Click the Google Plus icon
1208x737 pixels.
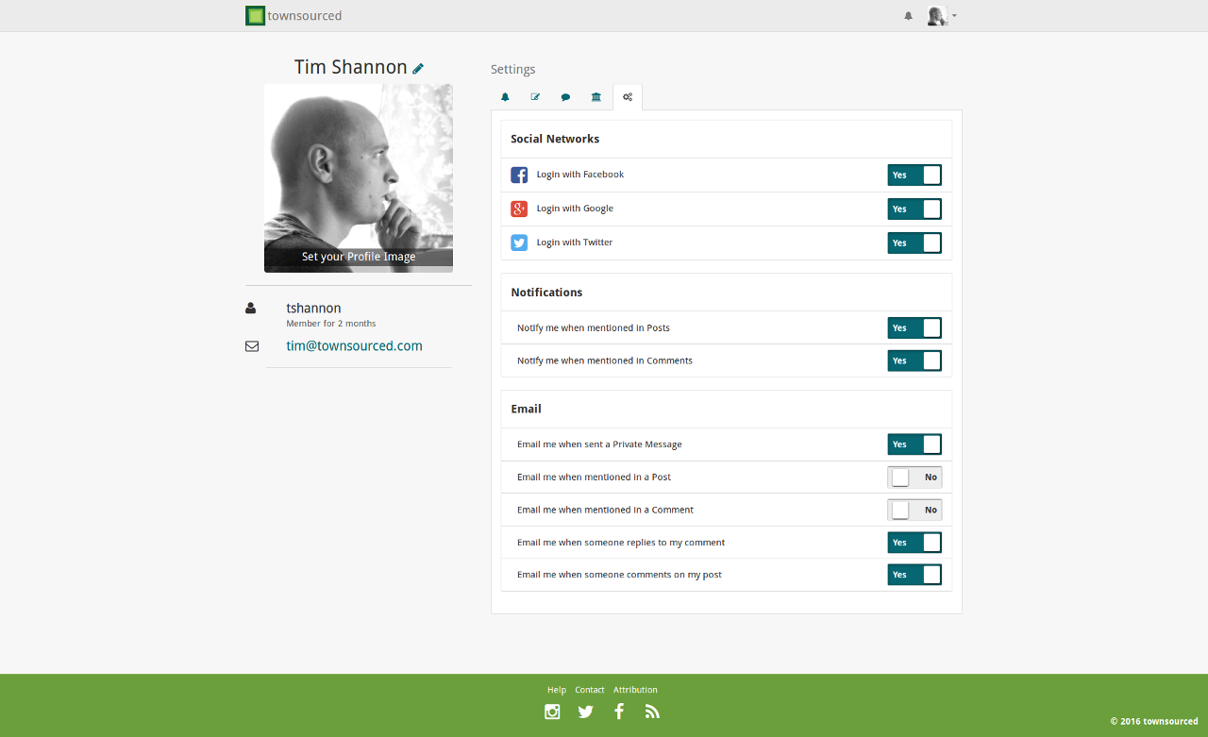[519, 209]
